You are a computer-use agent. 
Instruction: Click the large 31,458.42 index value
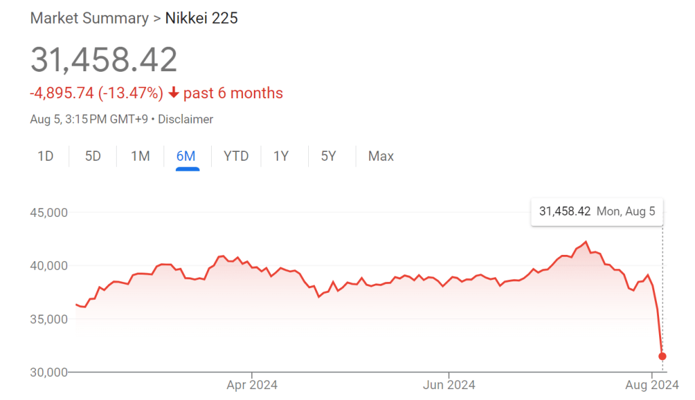[x=104, y=60]
